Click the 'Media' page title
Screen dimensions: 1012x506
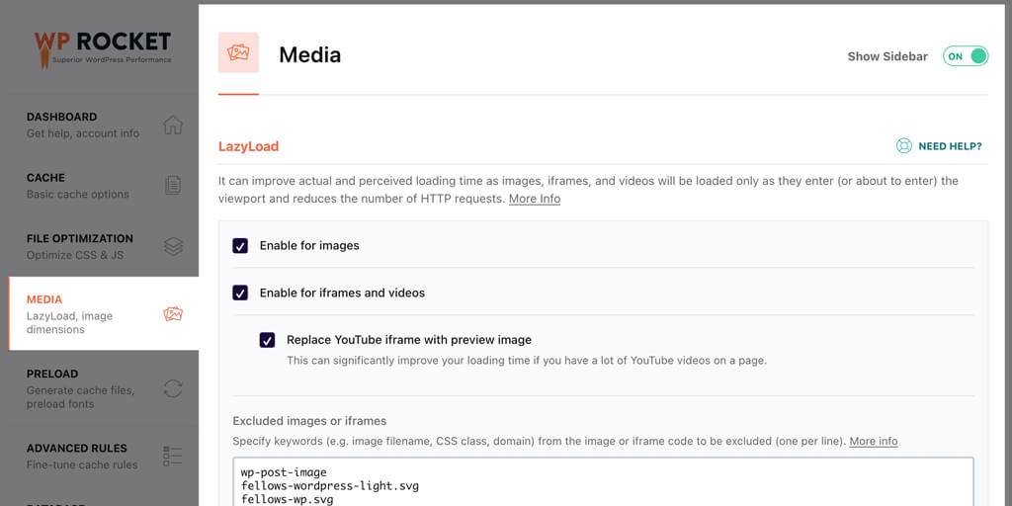pos(309,55)
